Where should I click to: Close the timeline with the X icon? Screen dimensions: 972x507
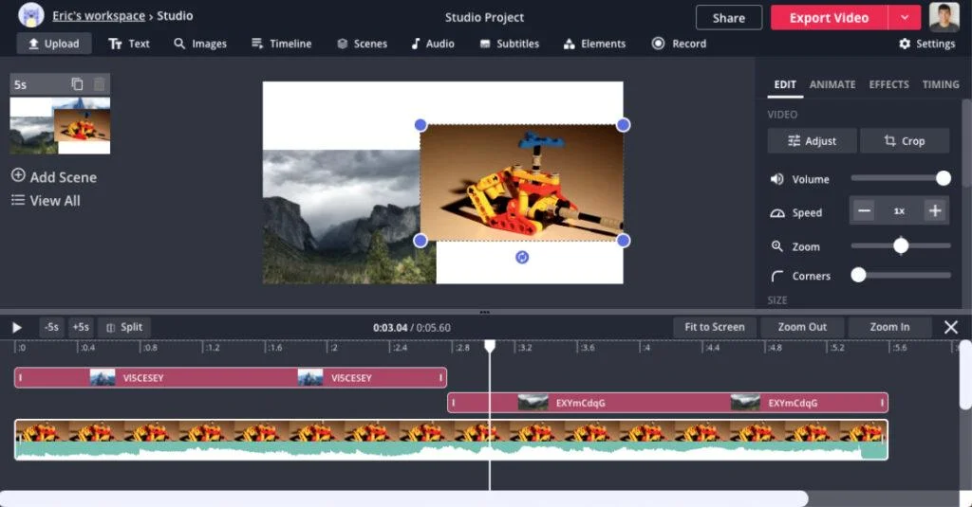point(951,327)
